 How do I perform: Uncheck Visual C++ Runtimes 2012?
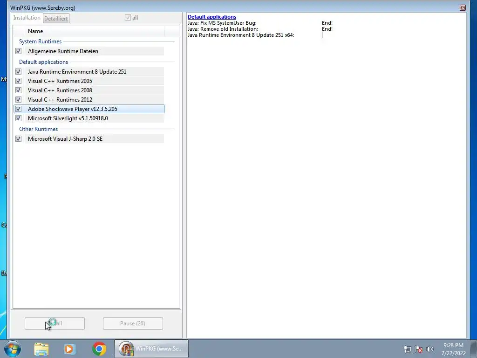tap(18, 100)
